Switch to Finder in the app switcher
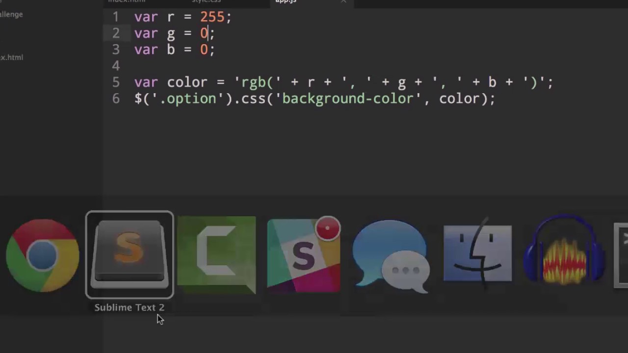This screenshot has width=628, height=353. tap(477, 253)
